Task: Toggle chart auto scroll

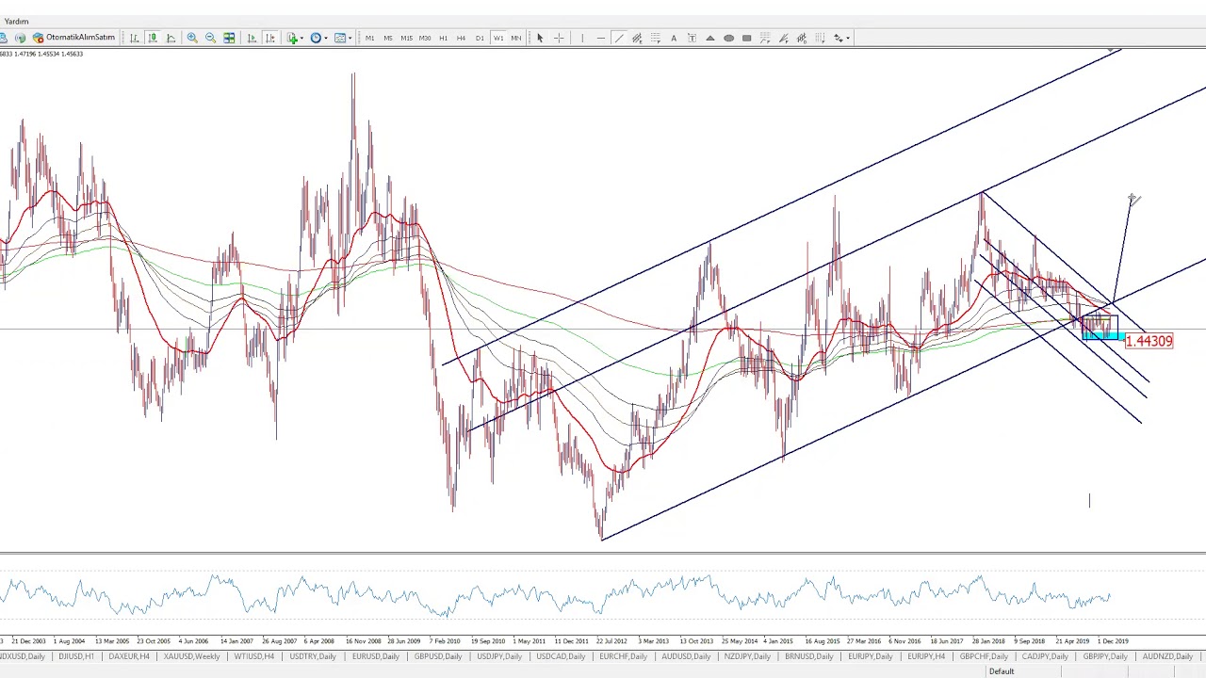Action: click(x=252, y=38)
